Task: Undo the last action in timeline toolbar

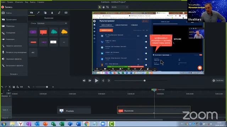Action: [2, 87]
